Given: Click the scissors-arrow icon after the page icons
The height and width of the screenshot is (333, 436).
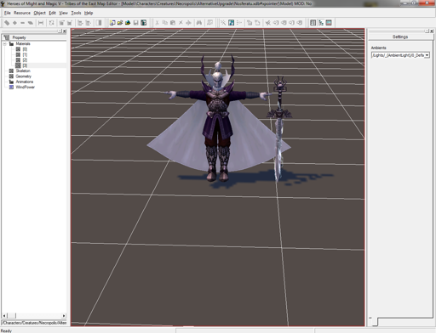Looking at the screenshot, I should click(x=267, y=23).
